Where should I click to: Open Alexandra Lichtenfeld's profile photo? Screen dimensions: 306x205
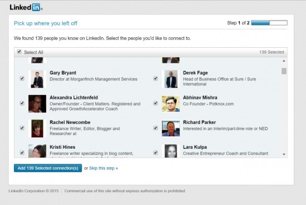(37, 104)
